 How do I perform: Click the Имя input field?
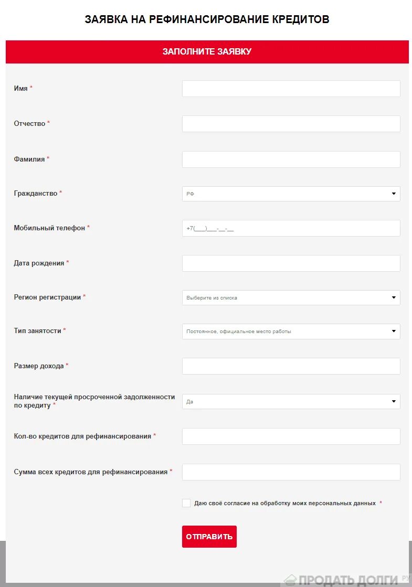pos(291,89)
